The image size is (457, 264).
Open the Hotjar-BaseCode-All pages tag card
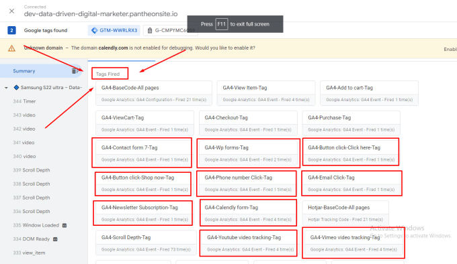point(345,213)
